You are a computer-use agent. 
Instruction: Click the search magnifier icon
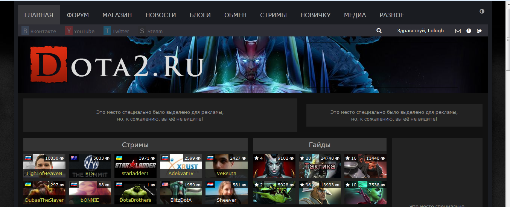379,31
